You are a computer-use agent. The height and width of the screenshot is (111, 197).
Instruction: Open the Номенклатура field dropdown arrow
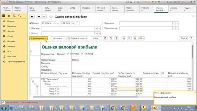tap(174, 28)
